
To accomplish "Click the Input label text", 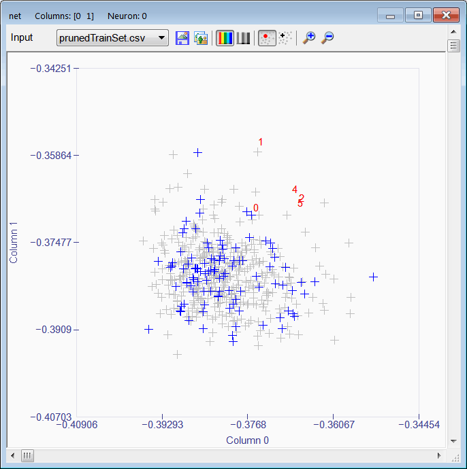I will click(22, 37).
